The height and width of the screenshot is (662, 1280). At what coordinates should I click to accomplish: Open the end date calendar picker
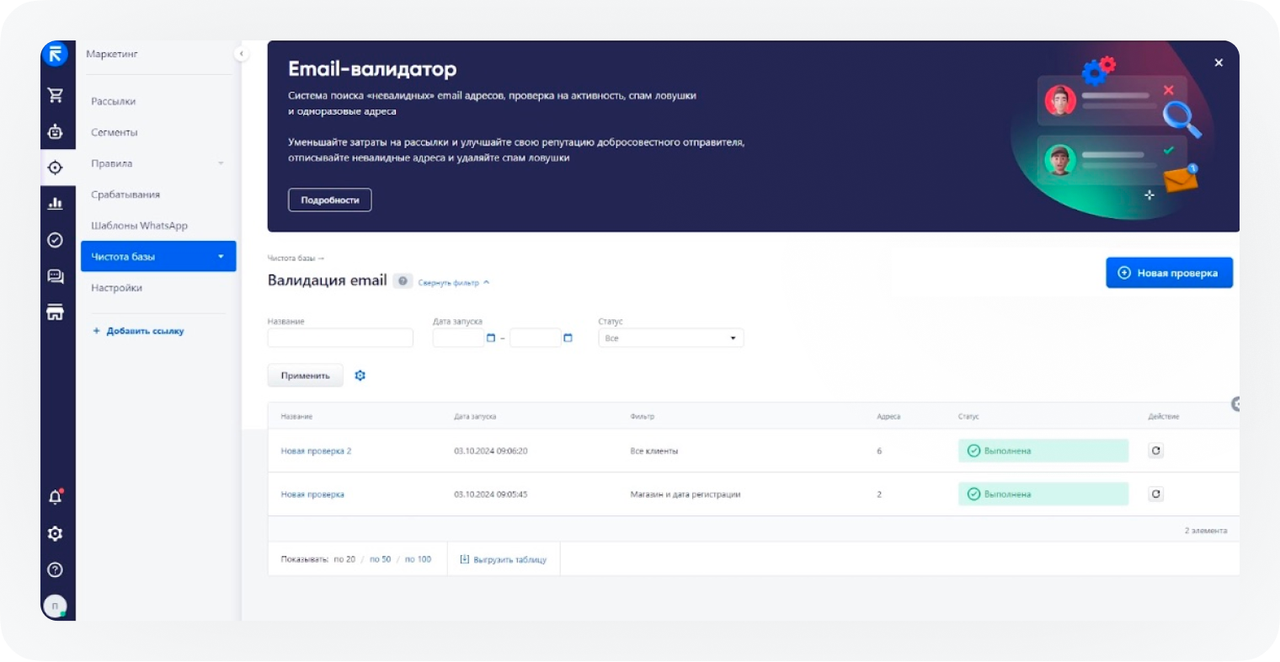(568, 338)
